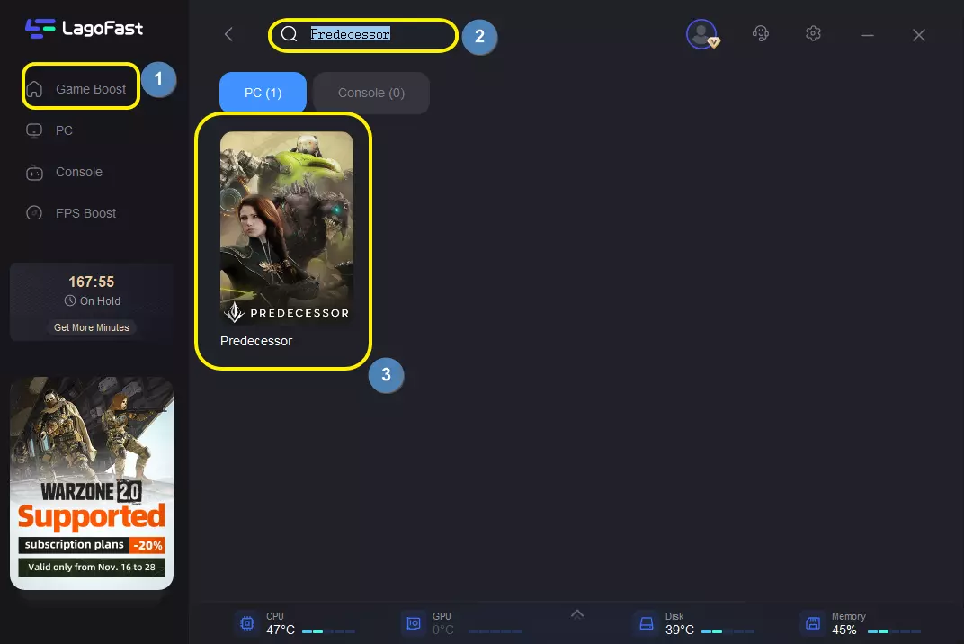Click the GPU status icon

(413, 623)
